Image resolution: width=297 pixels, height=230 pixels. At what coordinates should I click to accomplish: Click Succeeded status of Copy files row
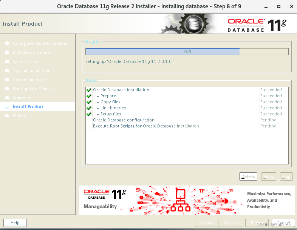[271, 102]
